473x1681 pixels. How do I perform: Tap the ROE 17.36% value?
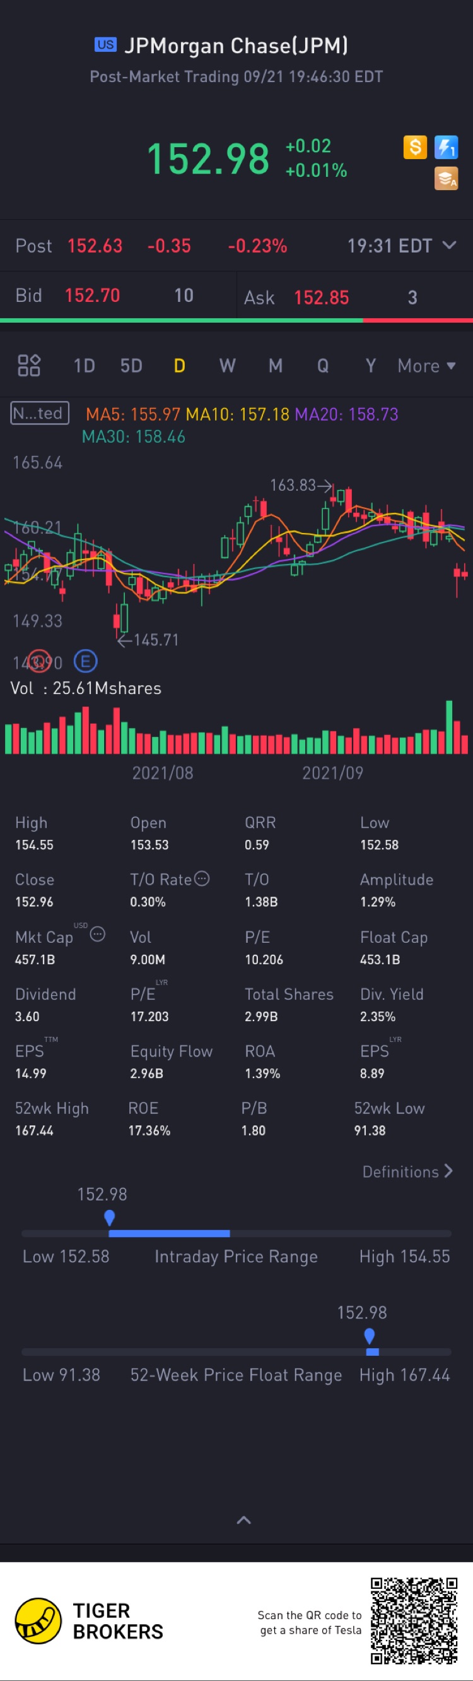pyautogui.click(x=149, y=1130)
